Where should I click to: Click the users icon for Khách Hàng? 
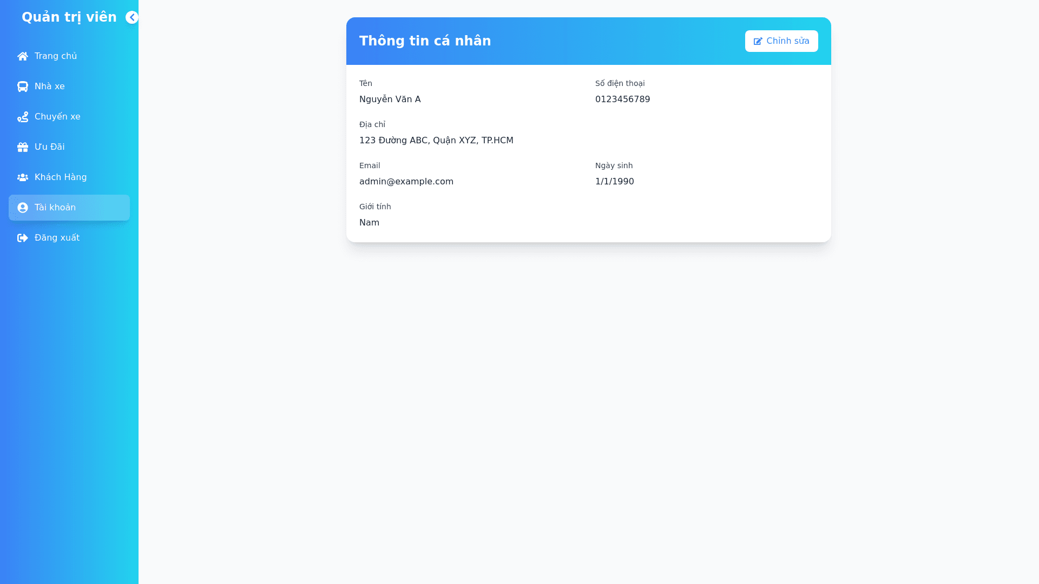click(23, 177)
